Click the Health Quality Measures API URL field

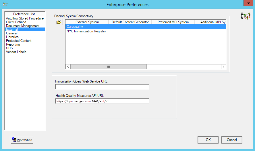tap(102, 101)
